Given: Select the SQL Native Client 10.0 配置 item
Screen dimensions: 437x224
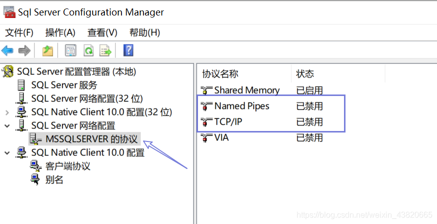Looking at the screenshot, I should point(88,152).
